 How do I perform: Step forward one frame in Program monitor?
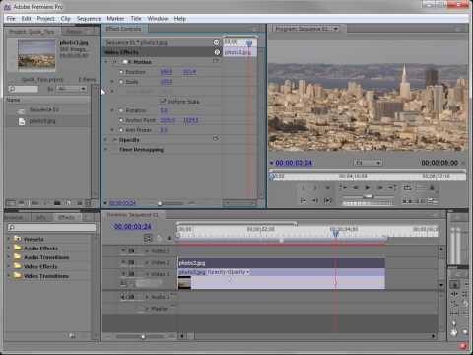380,187
